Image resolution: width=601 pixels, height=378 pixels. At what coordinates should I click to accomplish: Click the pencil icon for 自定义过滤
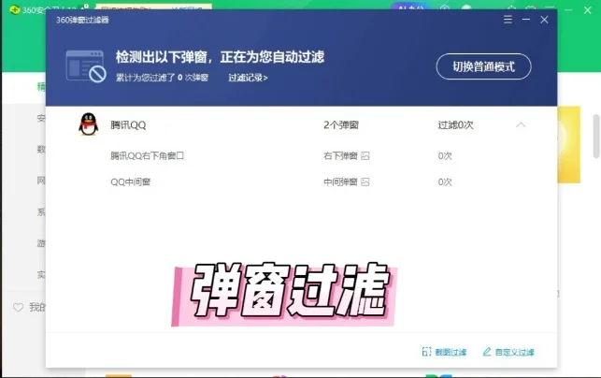click(x=487, y=352)
